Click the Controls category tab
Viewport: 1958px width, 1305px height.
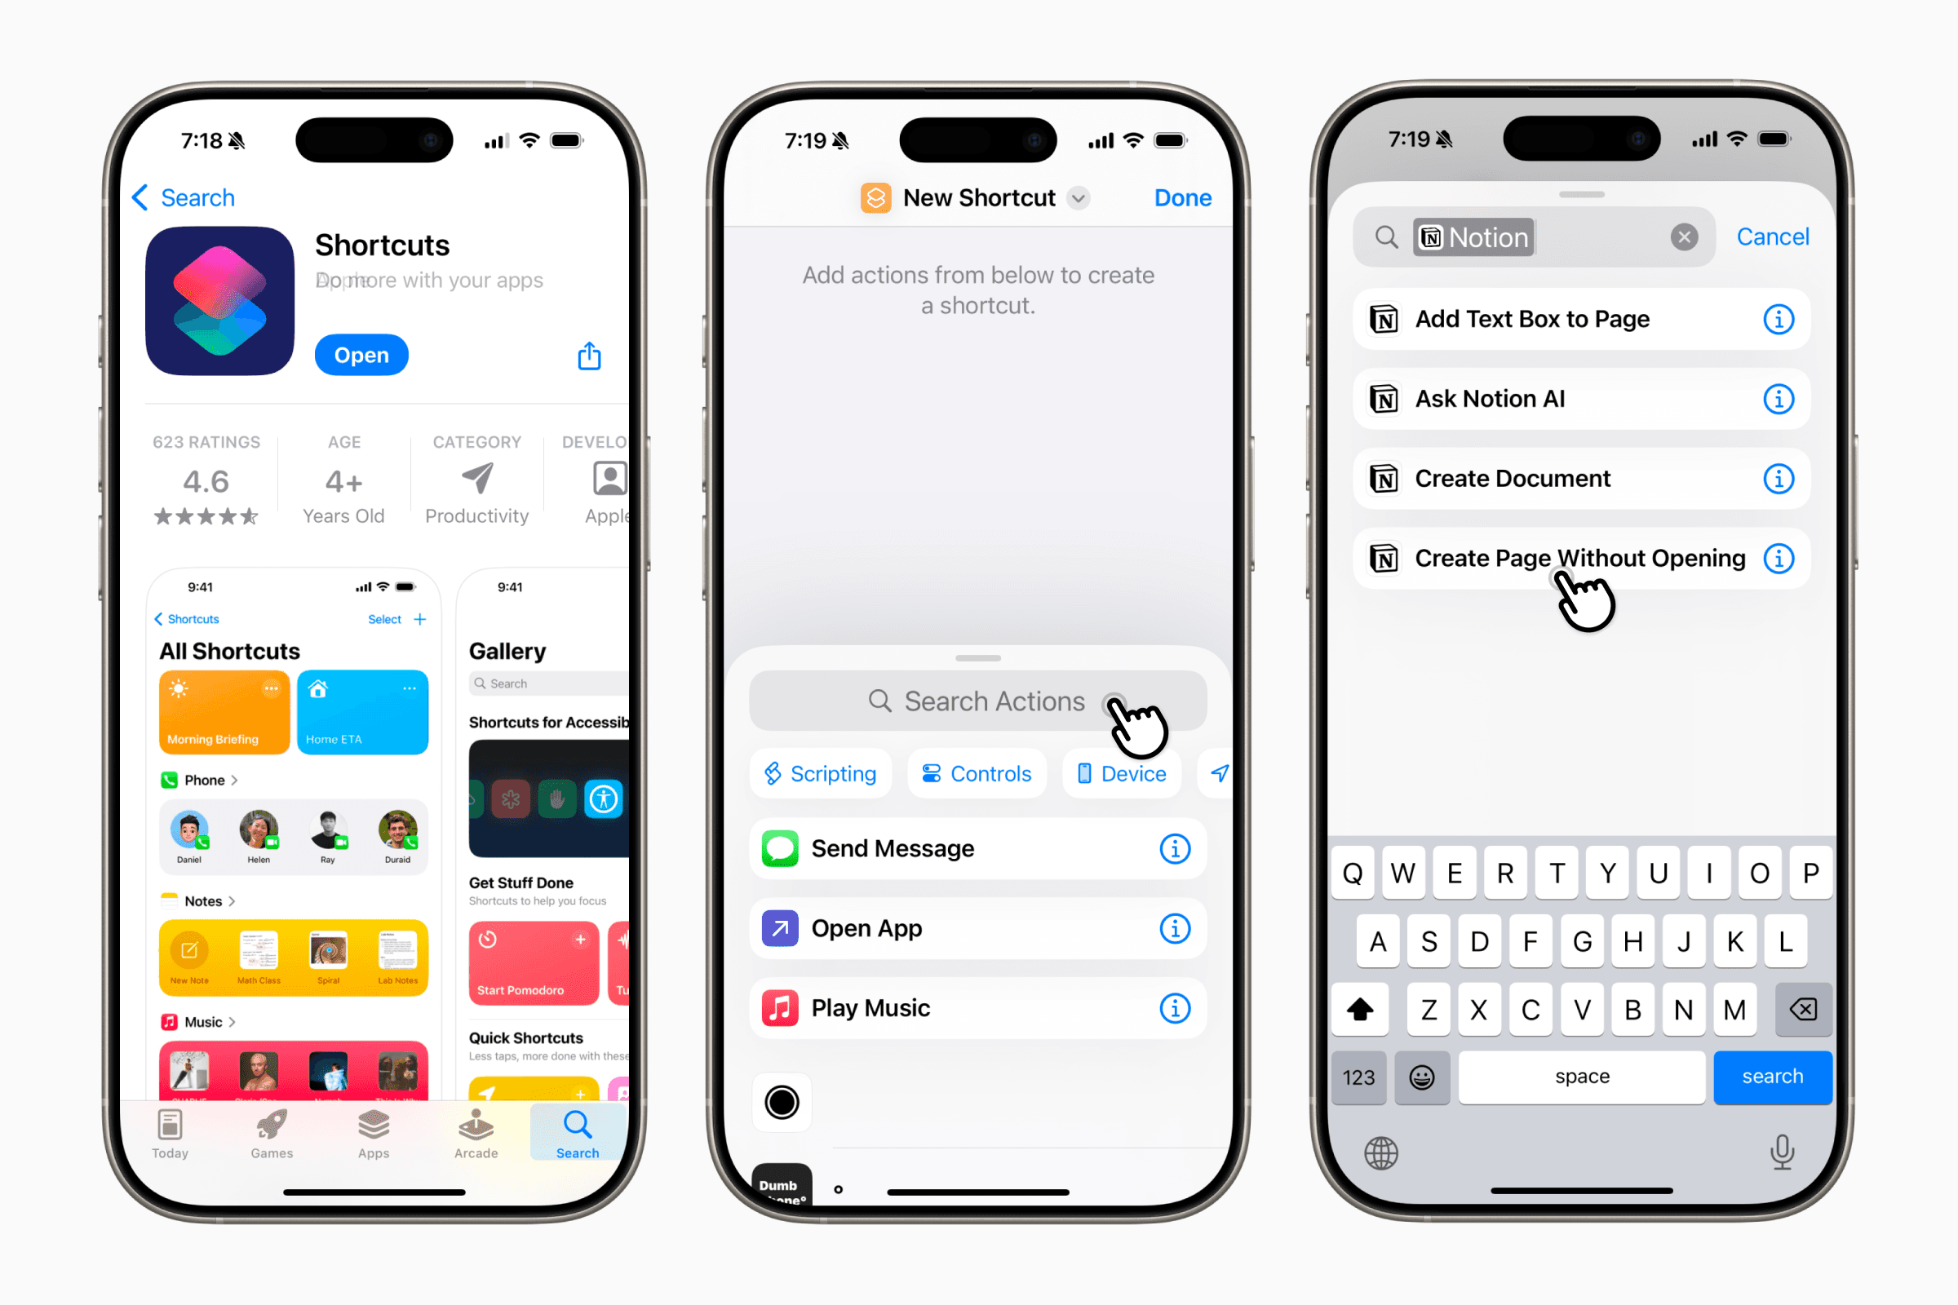pos(976,773)
